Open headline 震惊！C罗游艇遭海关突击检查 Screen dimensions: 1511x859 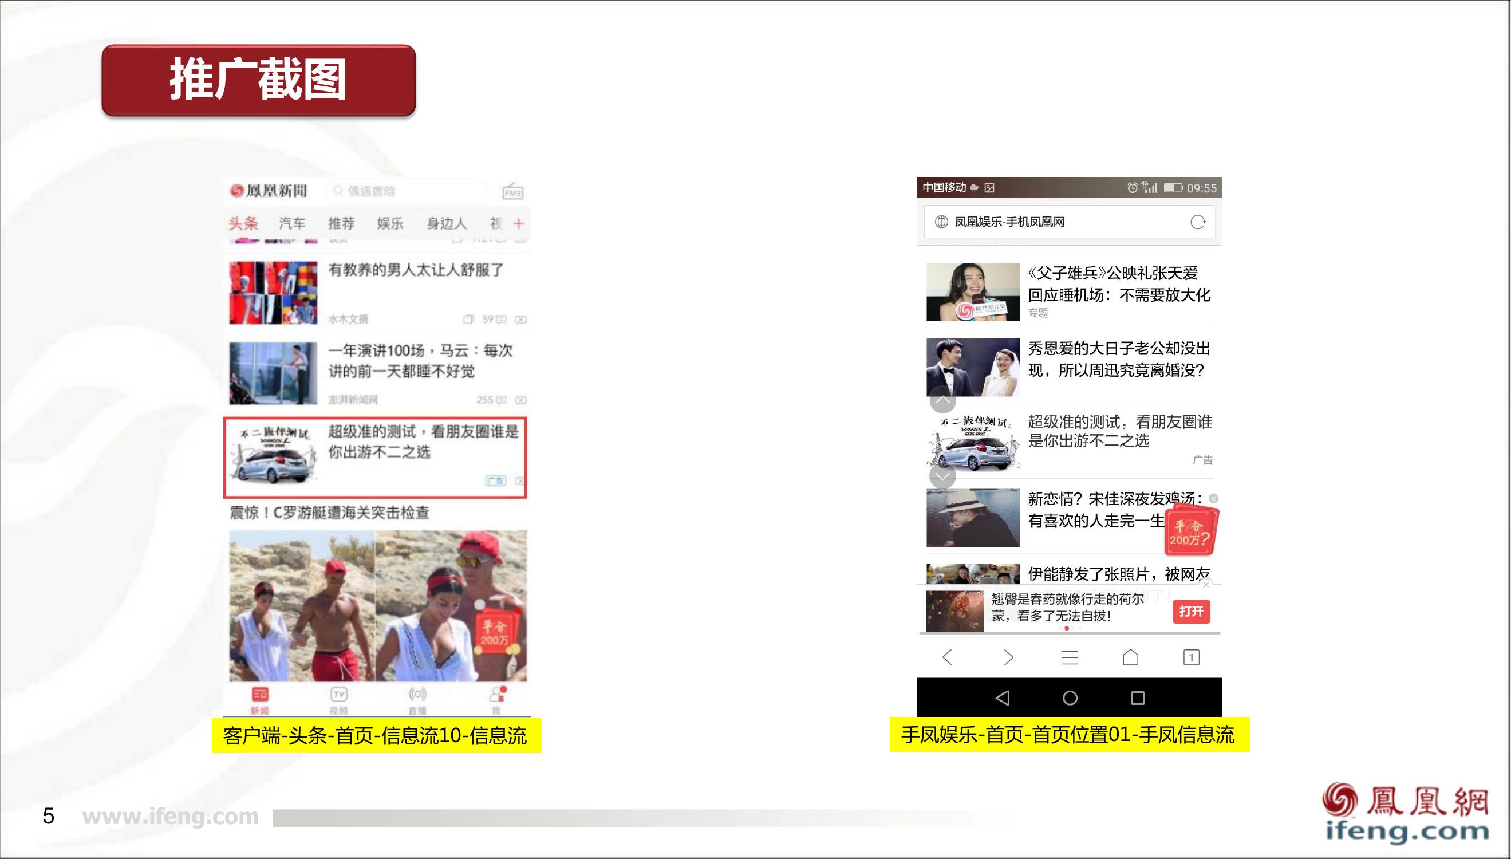pos(329,513)
